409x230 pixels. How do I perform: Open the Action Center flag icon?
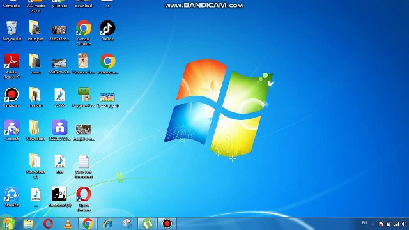click(381, 224)
